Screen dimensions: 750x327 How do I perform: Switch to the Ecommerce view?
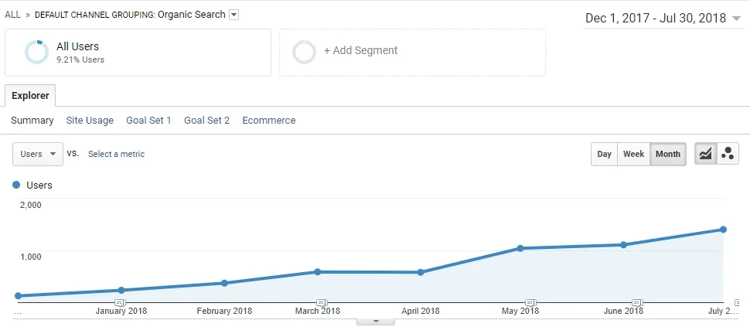pyautogui.click(x=269, y=121)
